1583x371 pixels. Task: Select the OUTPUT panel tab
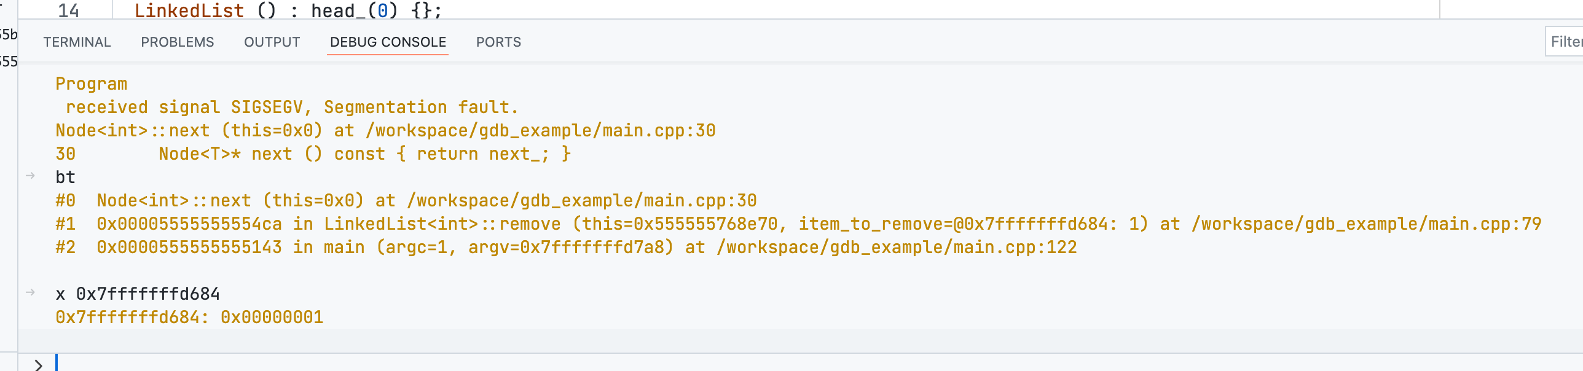click(x=272, y=42)
